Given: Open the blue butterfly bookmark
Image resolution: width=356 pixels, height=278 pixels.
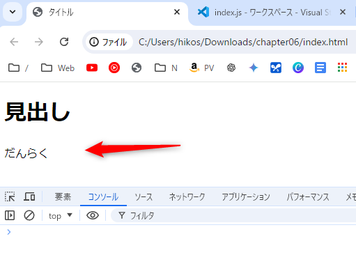Looking at the screenshot, I should click(x=276, y=68).
